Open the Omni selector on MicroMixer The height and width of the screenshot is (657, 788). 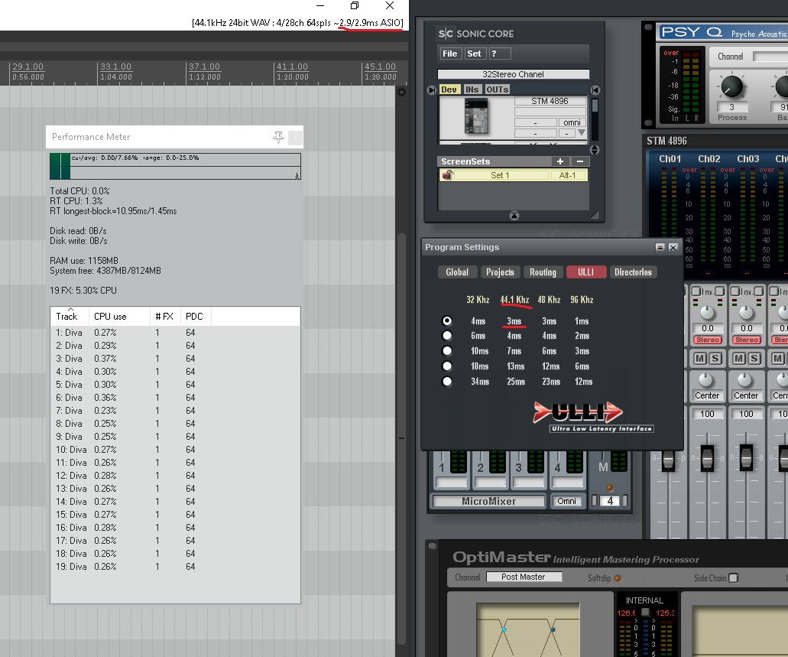coord(566,501)
